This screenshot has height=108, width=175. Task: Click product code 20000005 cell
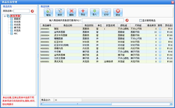(47, 39)
